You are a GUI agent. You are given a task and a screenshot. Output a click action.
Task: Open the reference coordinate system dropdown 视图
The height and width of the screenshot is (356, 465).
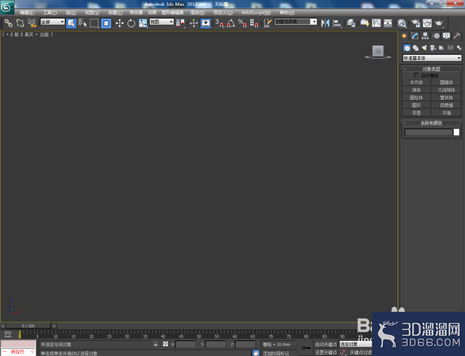(x=161, y=22)
